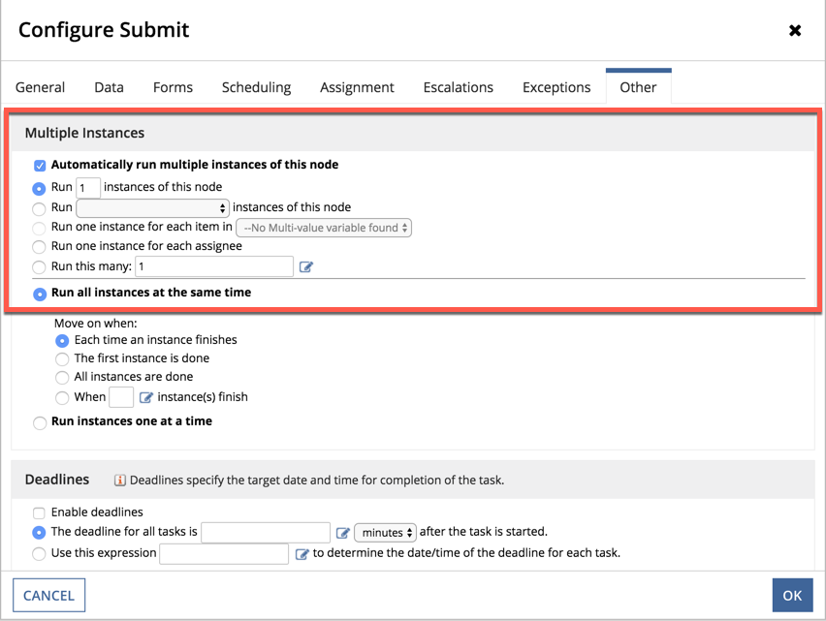Screen dimensions: 826x621
Task: Open the Run instances variable dropdown
Action: tap(153, 208)
